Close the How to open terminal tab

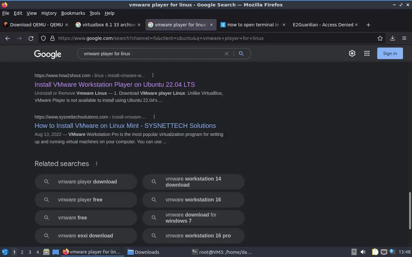pos(284,25)
